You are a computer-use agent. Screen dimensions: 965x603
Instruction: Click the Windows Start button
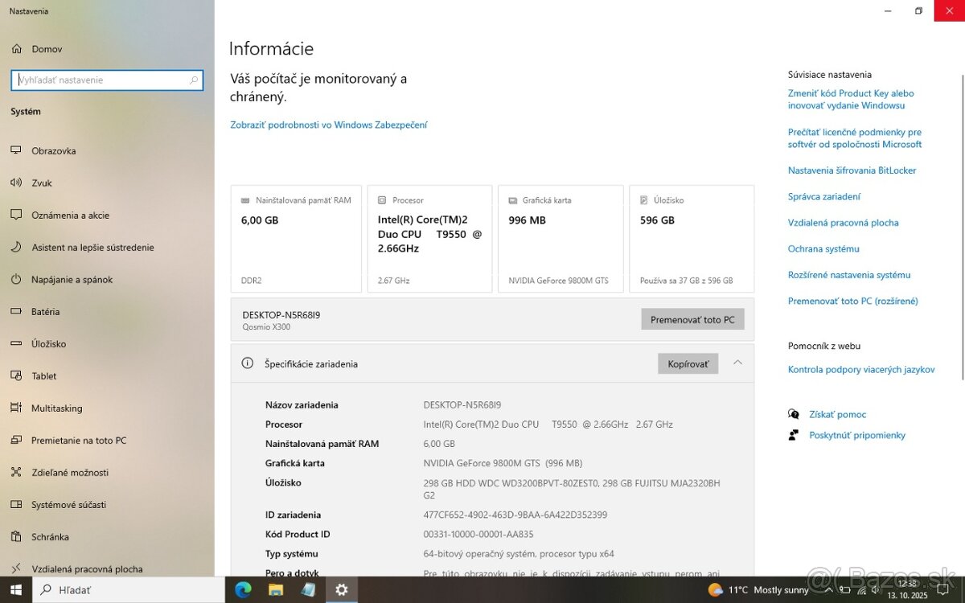(x=16, y=589)
